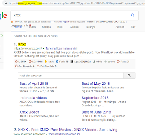
Task: Select the Semua tab
Action: [18, 27]
